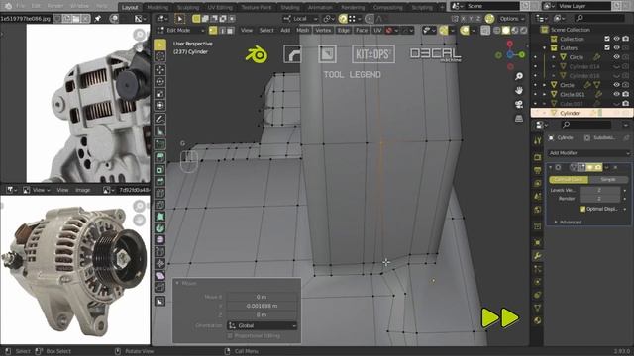Select the Bevel tool
The image size is (634, 356).
click(x=160, y=181)
